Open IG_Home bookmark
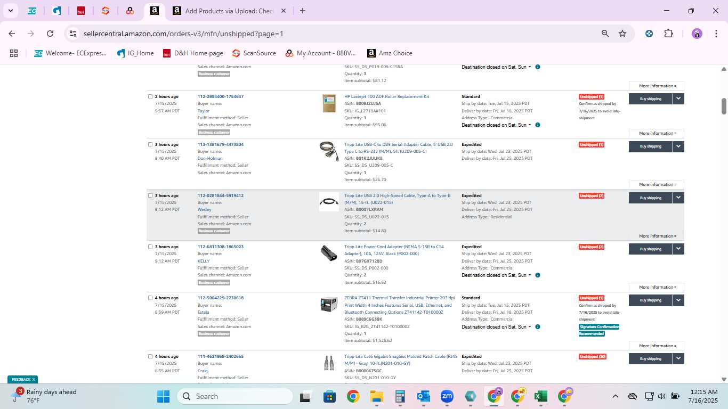Image resolution: width=728 pixels, height=409 pixels. (x=135, y=53)
